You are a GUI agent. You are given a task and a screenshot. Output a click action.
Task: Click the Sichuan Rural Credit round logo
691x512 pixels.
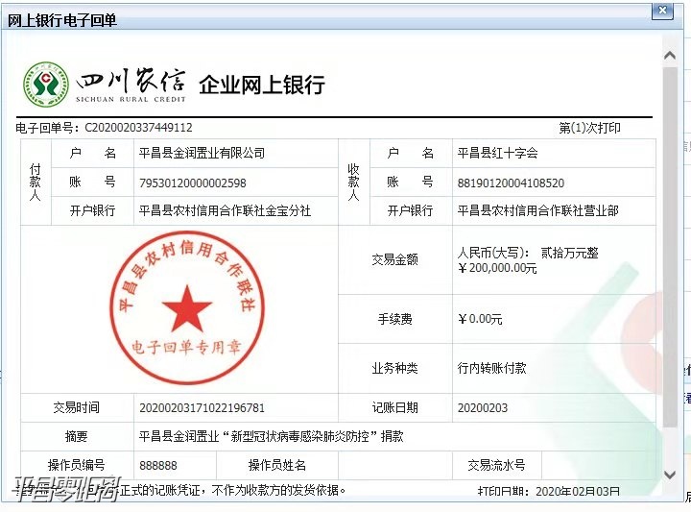pos(46,85)
